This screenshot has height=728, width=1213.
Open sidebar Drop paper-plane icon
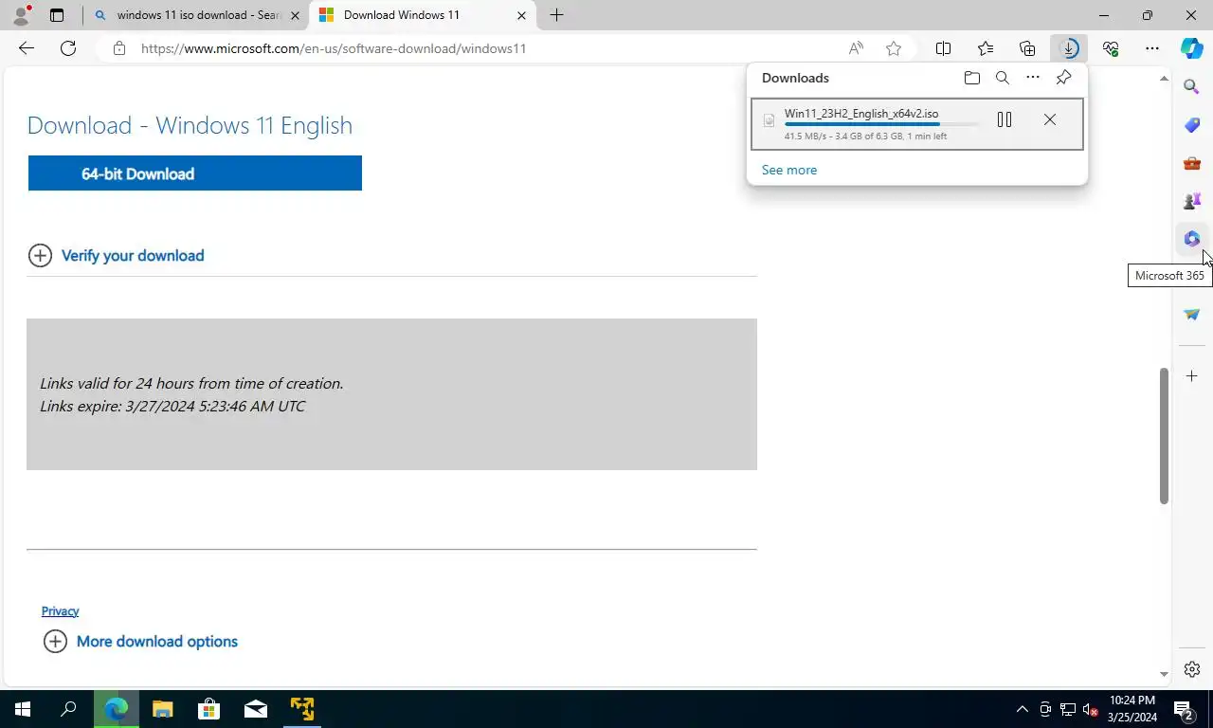1192,314
